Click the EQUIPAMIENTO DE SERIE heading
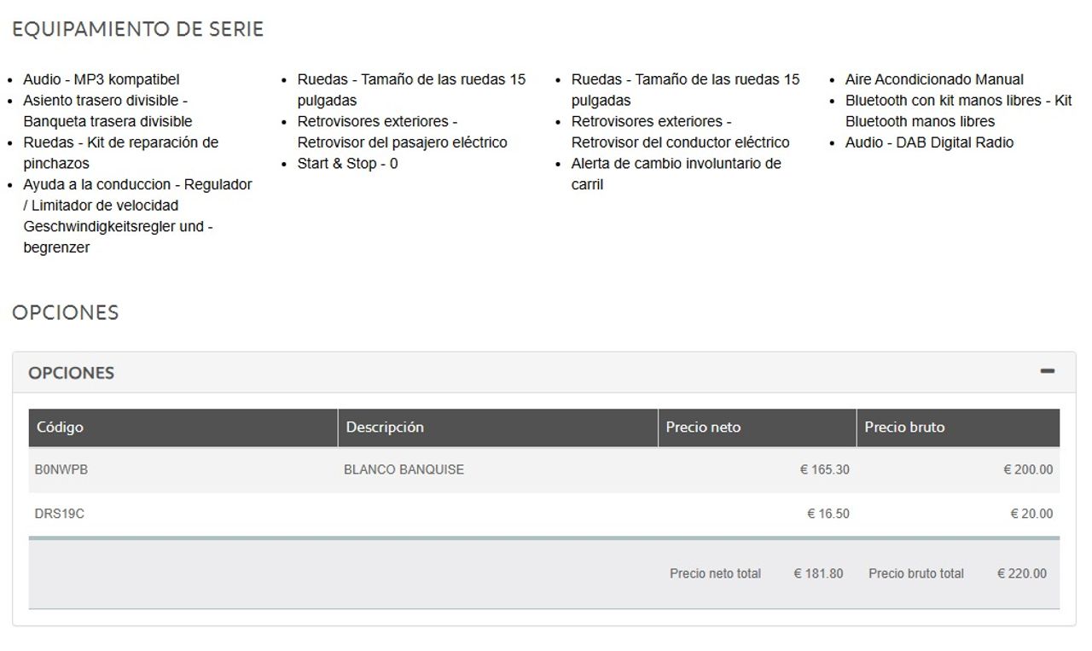 (x=138, y=29)
